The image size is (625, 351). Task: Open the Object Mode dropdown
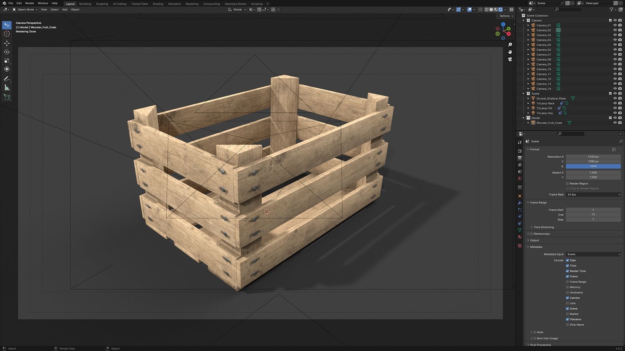pos(25,9)
